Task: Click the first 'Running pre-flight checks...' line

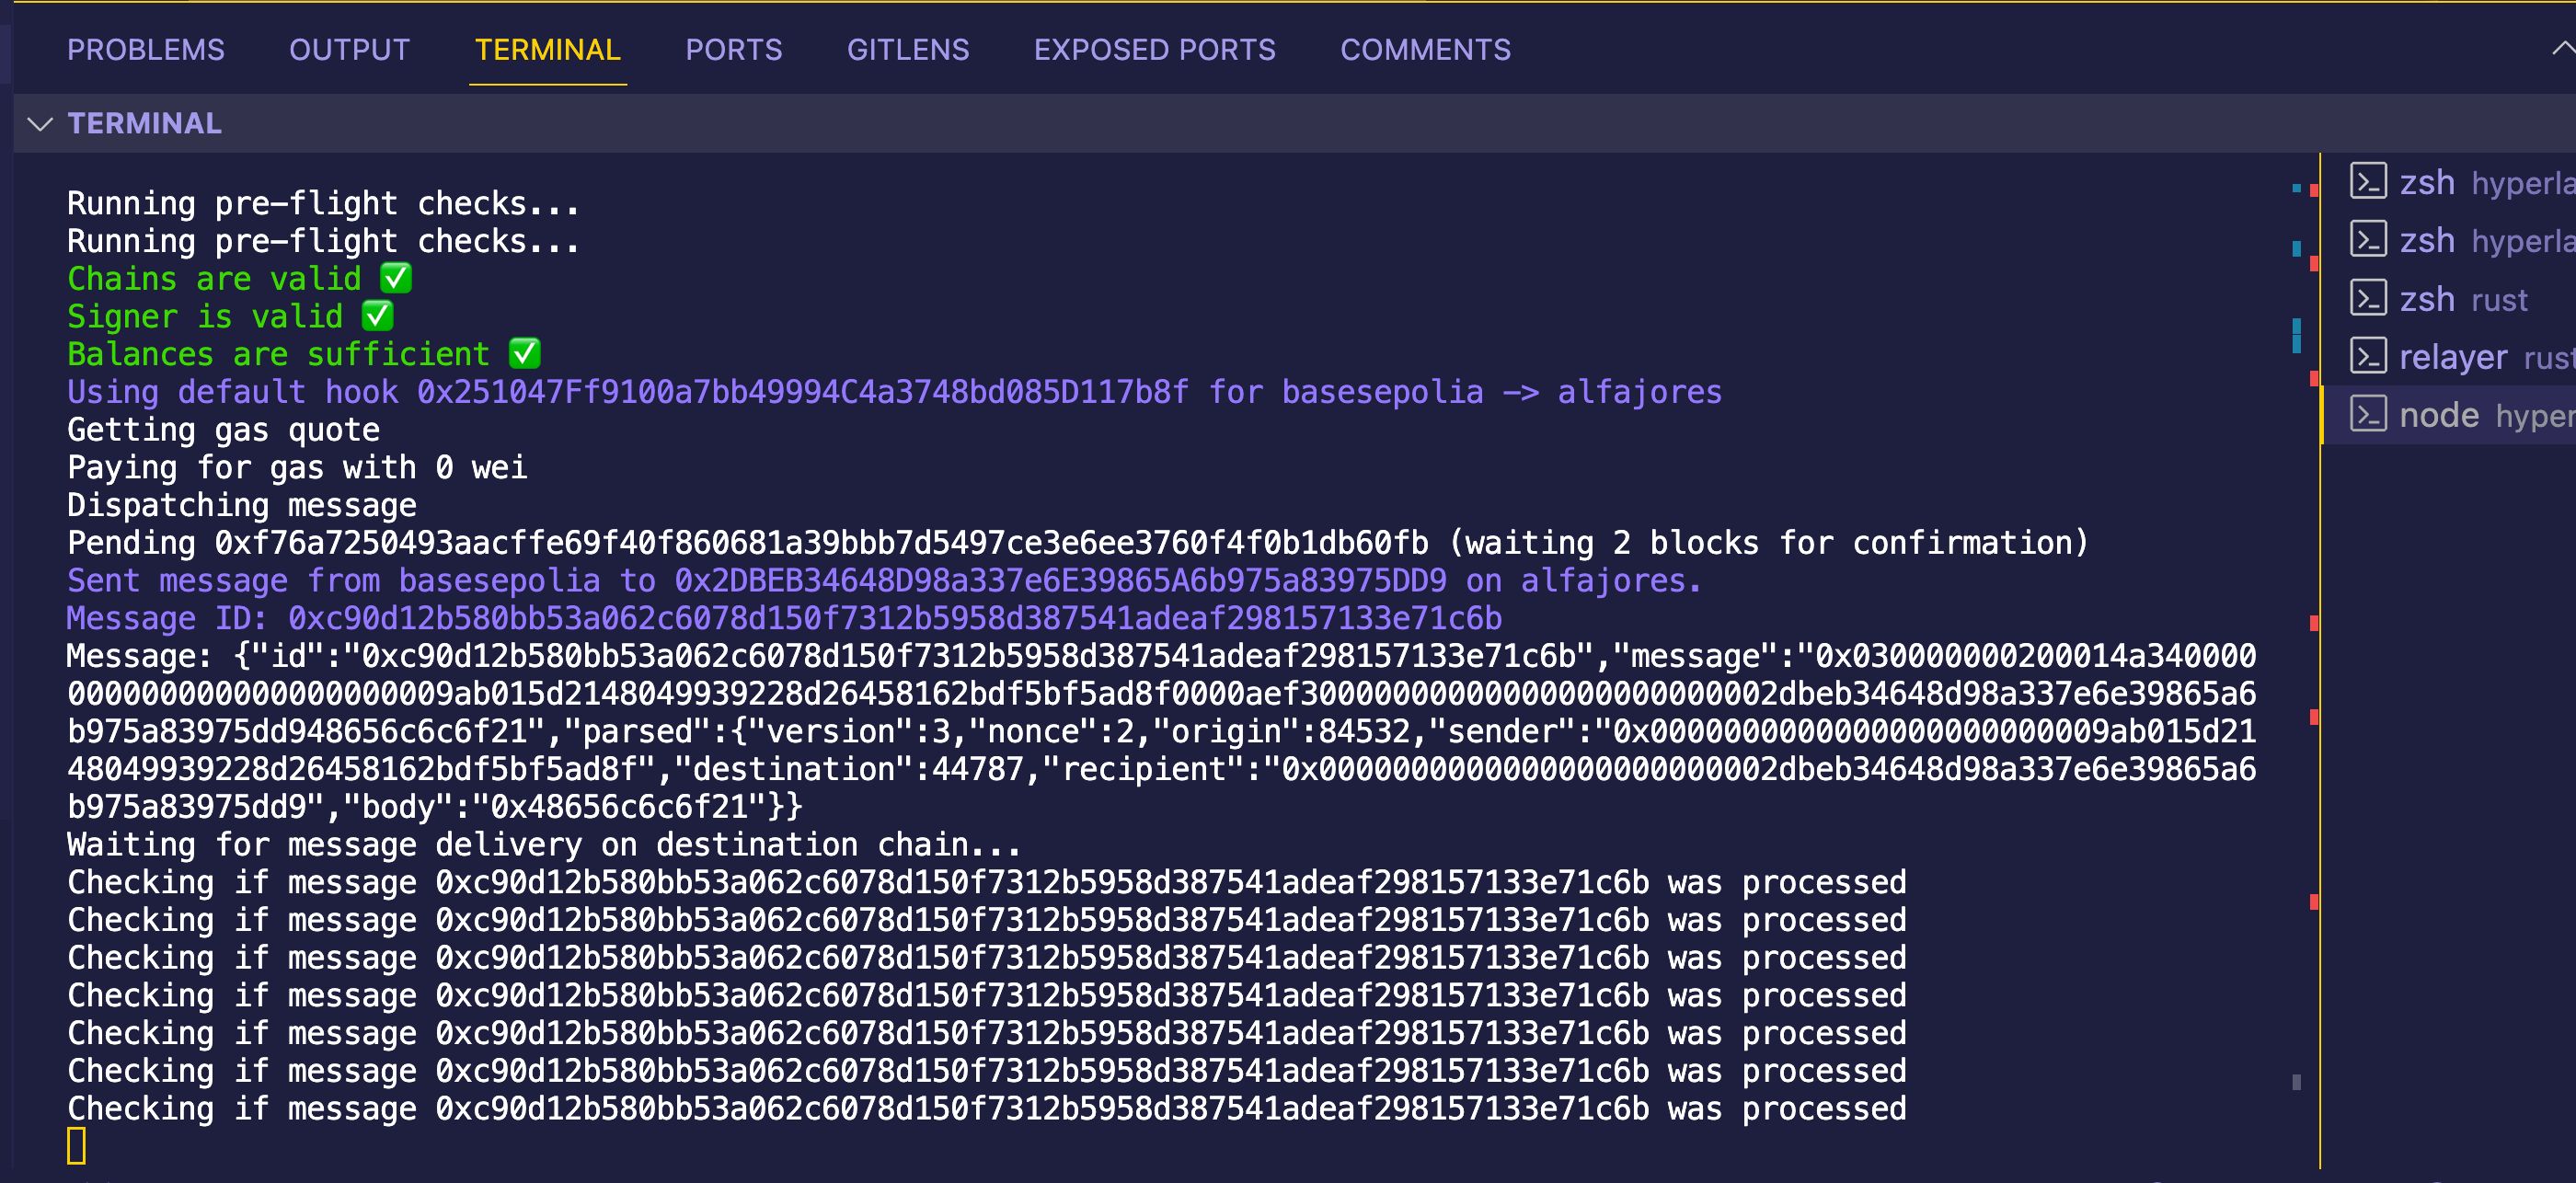Action: click(x=323, y=203)
